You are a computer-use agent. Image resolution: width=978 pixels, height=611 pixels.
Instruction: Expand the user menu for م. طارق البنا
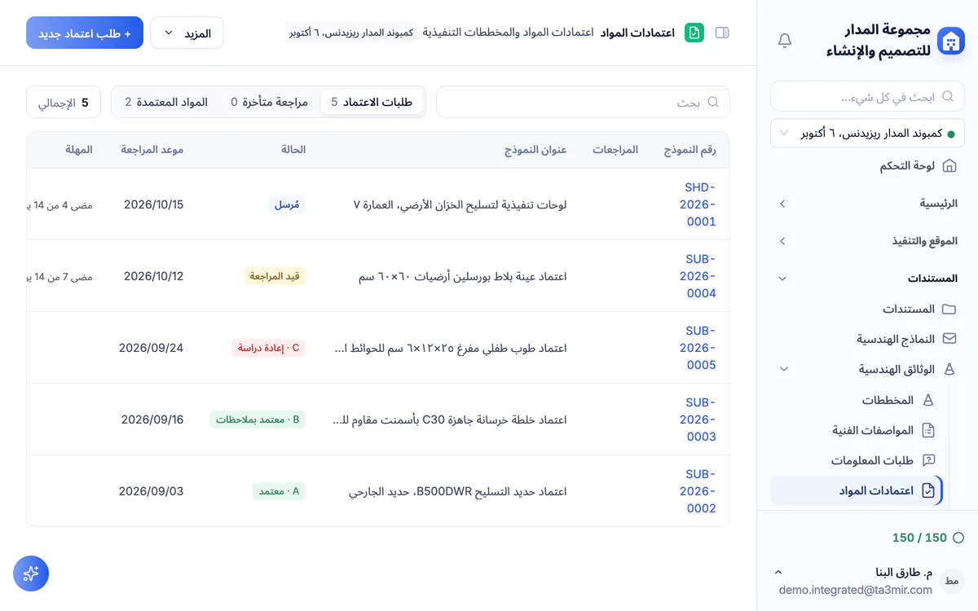[778, 572]
